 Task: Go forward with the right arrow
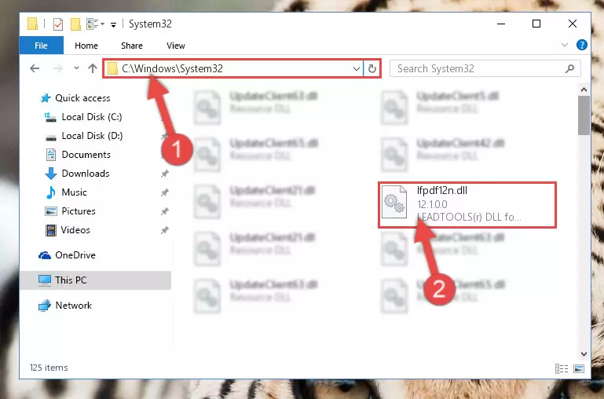(x=58, y=68)
